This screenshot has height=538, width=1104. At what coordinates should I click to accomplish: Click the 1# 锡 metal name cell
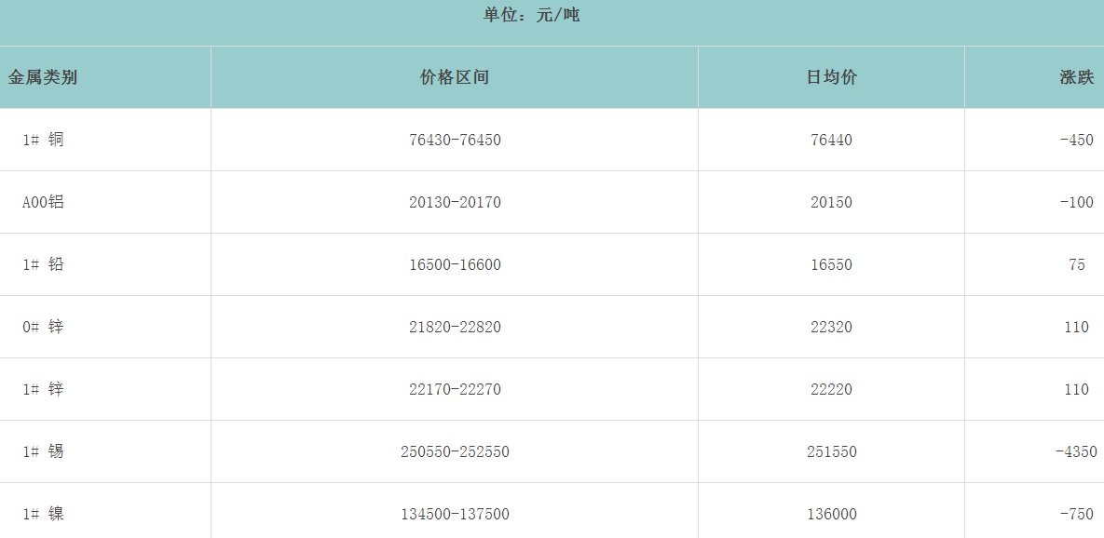pos(44,451)
